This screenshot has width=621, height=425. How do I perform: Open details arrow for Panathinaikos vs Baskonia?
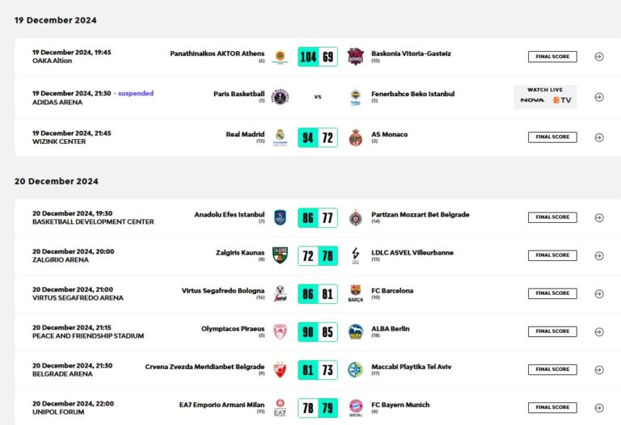point(599,57)
